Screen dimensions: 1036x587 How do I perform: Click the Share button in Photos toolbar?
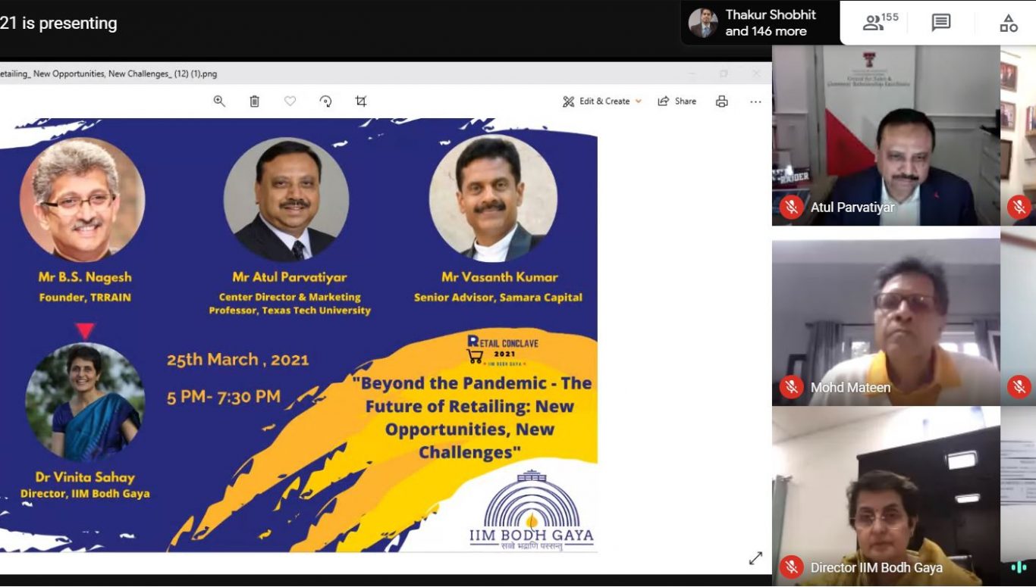coord(677,101)
